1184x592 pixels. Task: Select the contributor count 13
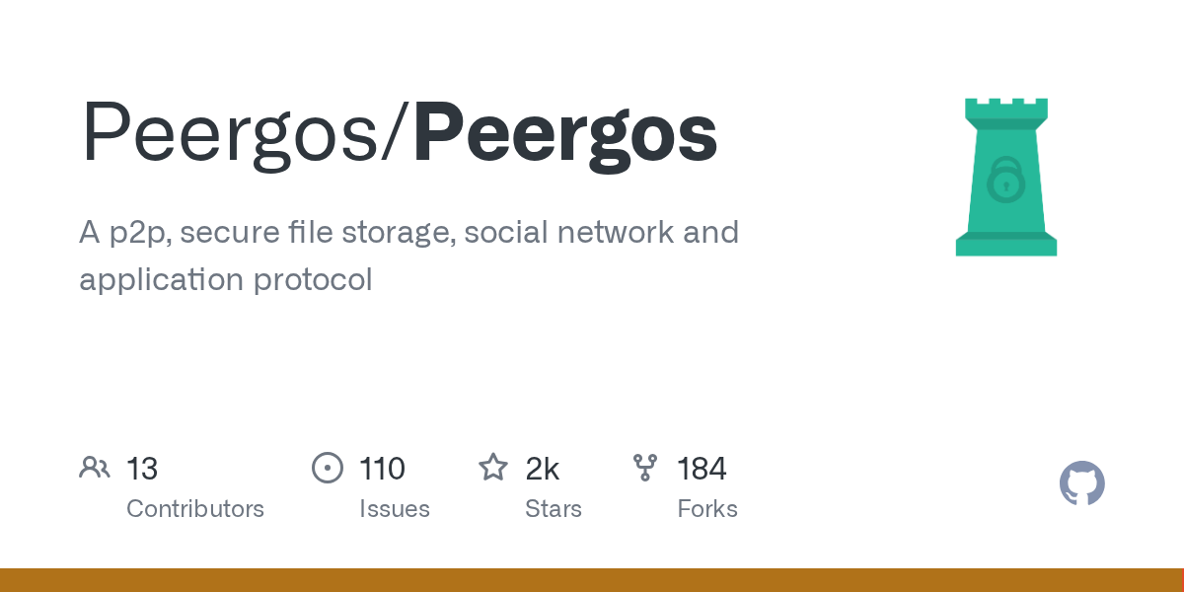[142, 469]
